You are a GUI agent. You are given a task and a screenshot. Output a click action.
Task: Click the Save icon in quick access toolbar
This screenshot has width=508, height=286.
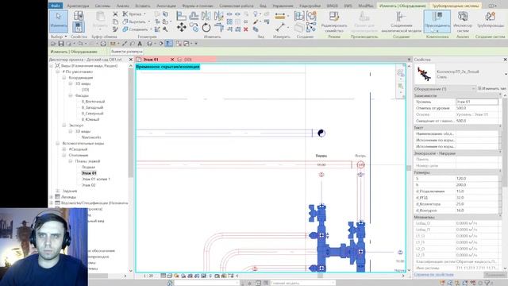61,44
